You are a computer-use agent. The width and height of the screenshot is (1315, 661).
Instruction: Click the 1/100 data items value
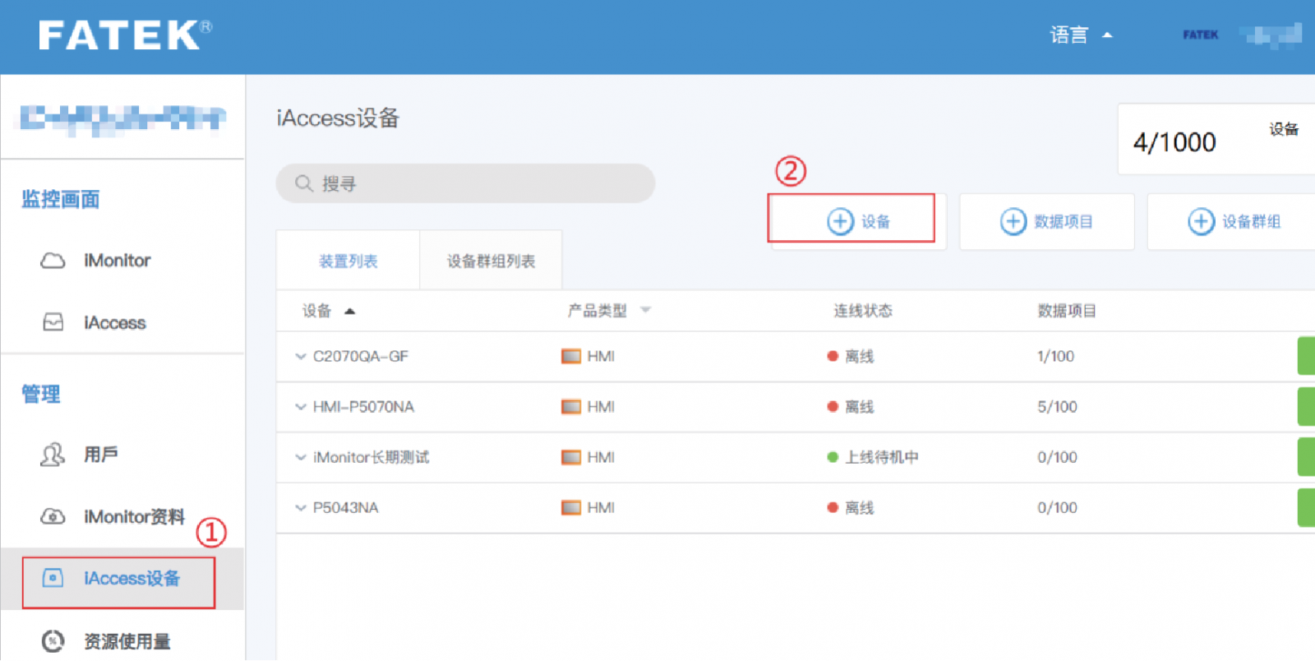1056,357
